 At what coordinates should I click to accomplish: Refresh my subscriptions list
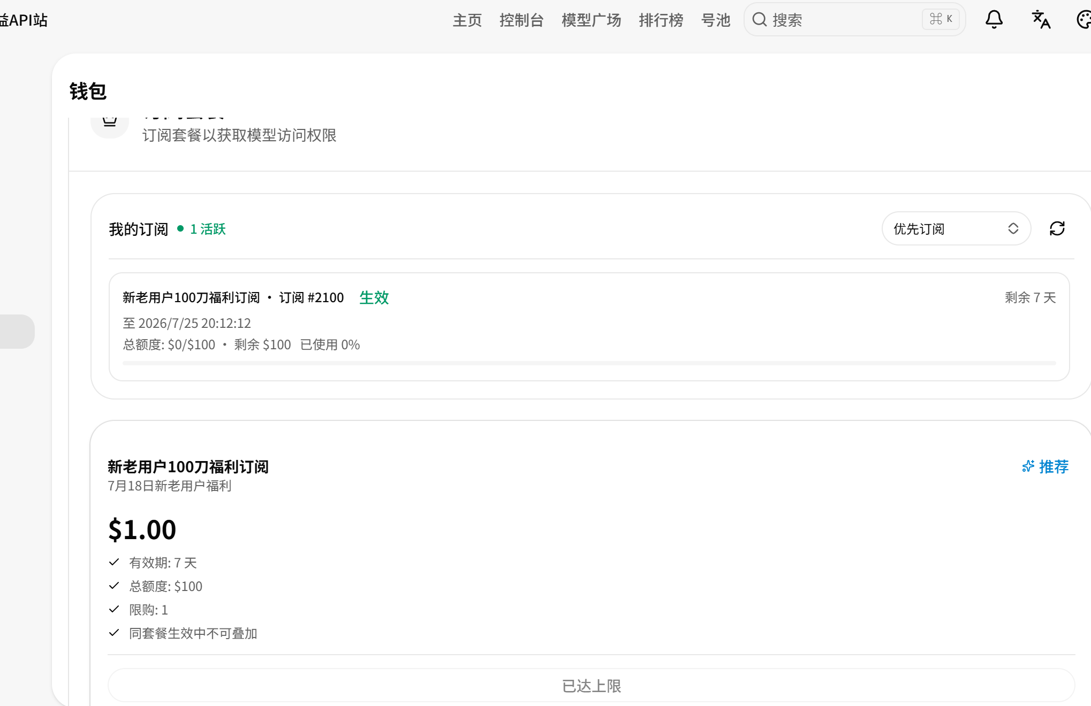(x=1057, y=229)
